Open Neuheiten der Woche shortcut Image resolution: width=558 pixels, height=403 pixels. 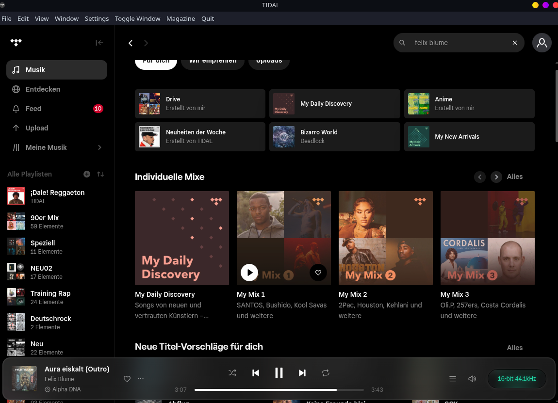pyautogui.click(x=200, y=137)
